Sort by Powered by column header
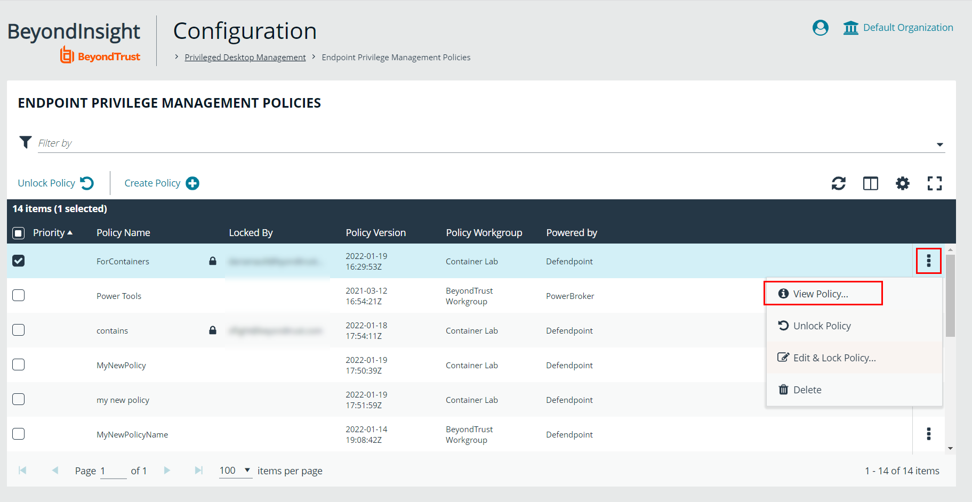The width and height of the screenshot is (972, 502). pos(572,232)
